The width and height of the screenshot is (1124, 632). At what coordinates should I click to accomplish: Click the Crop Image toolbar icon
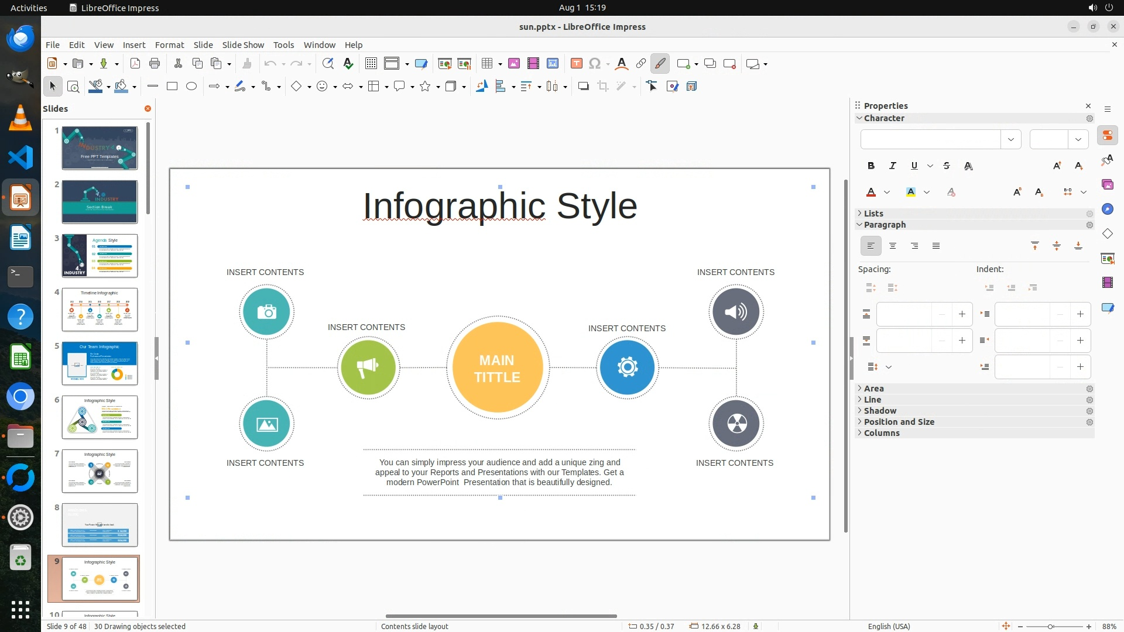click(x=602, y=87)
